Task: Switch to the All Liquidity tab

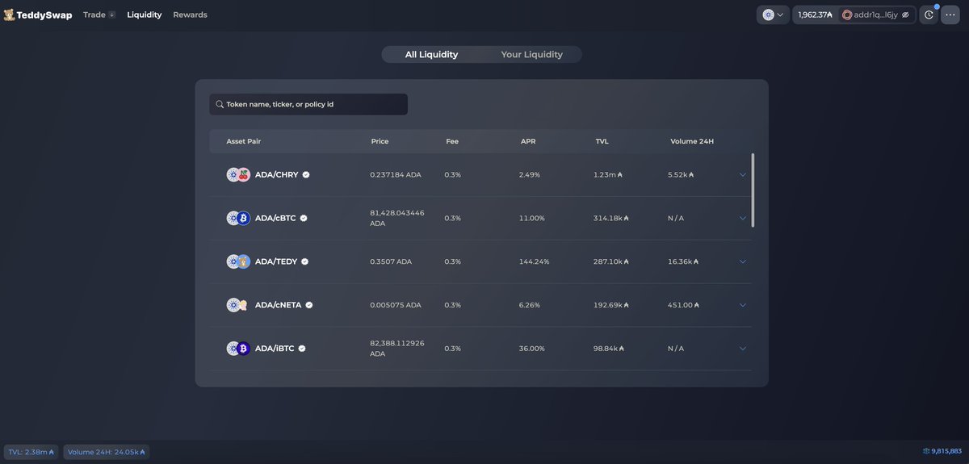Action: click(x=431, y=54)
